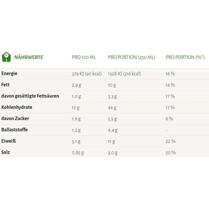Viewport: 209px width, 209px height.
Task: Click the Kohlenhydrate row label
Action: pyautogui.click(x=17, y=107)
